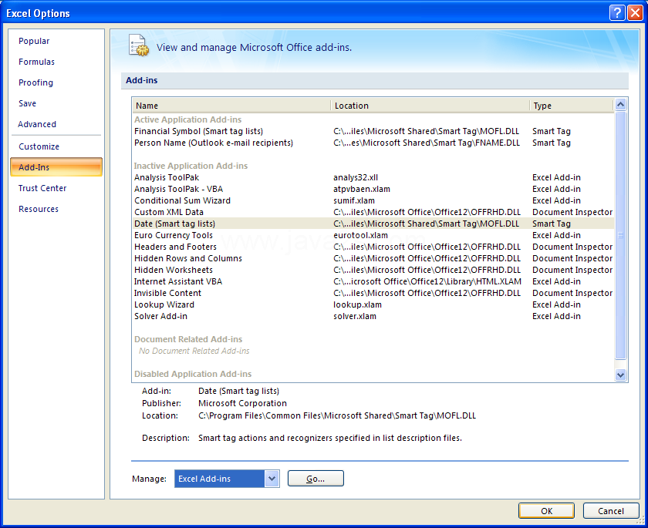Click the lookup.xlam location cell

(x=357, y=304)
